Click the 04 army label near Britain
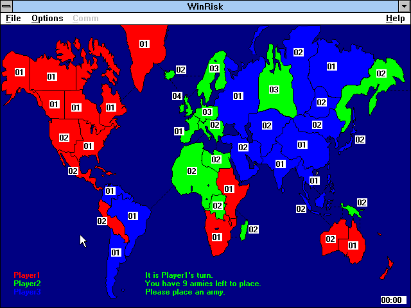This screenshot has width=411, height=308. click(177, 96)
